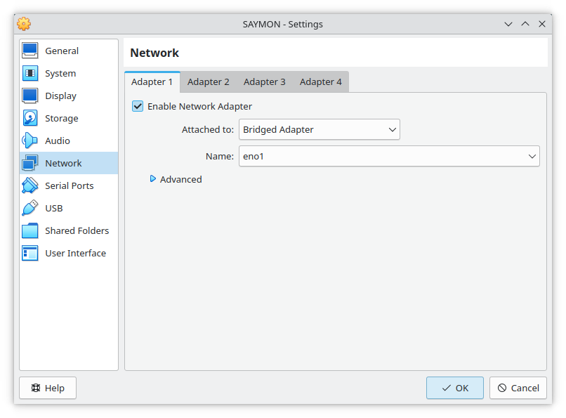Click the Storage label in sidebar
The height and width of the screenshot is (418, 566).
61,119
